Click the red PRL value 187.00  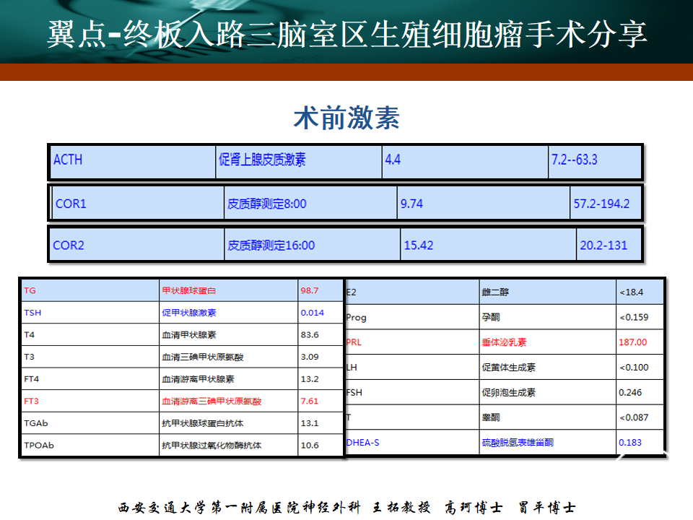633,342
